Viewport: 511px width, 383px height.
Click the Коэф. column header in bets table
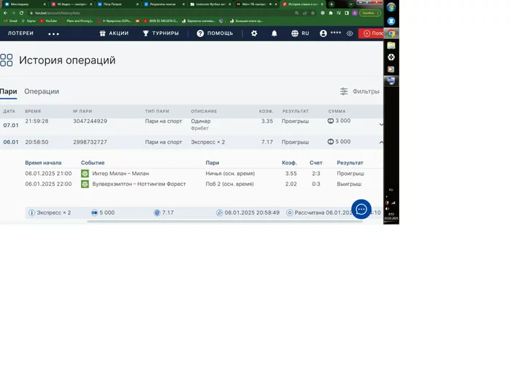[x=266, y=112]
